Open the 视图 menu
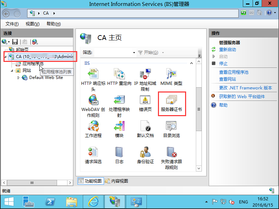279x209 pixels. (x=32, y=24)
